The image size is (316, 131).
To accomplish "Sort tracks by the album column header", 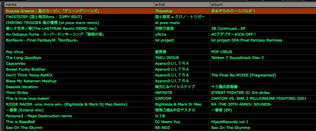I will [x=263, y=5].
